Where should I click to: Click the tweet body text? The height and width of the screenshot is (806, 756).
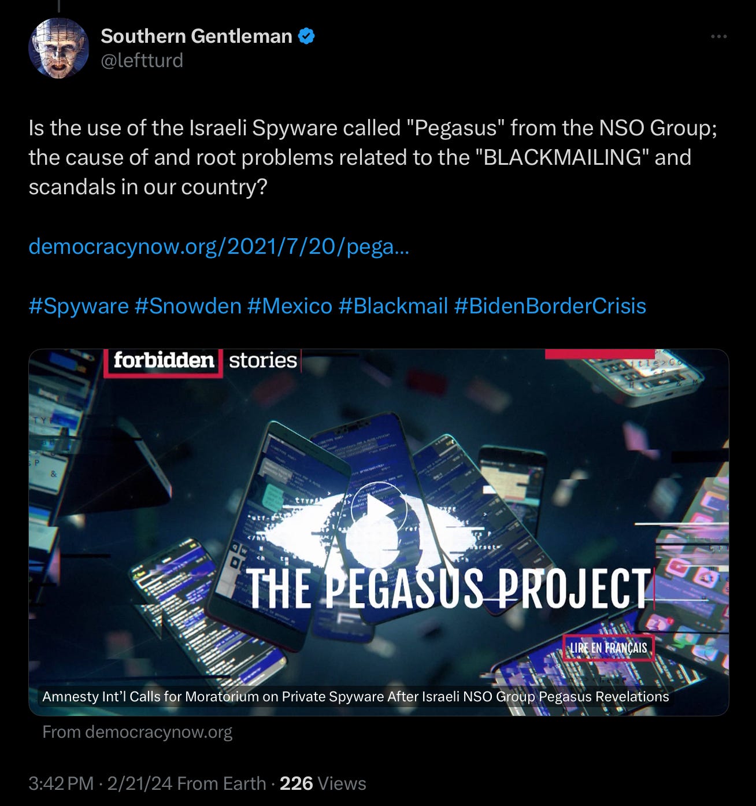click(373, 157)
